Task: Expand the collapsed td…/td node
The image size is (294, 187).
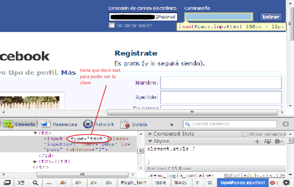Action: click(x=35, y=162)
